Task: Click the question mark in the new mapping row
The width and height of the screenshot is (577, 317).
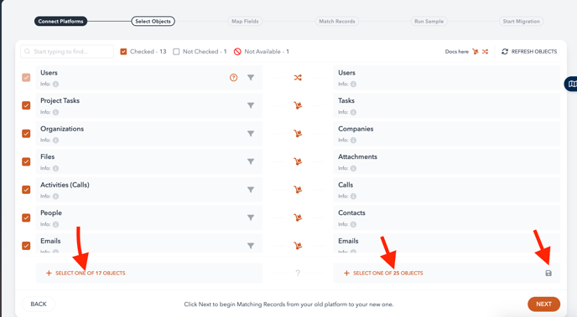Action: coord(298,273)
